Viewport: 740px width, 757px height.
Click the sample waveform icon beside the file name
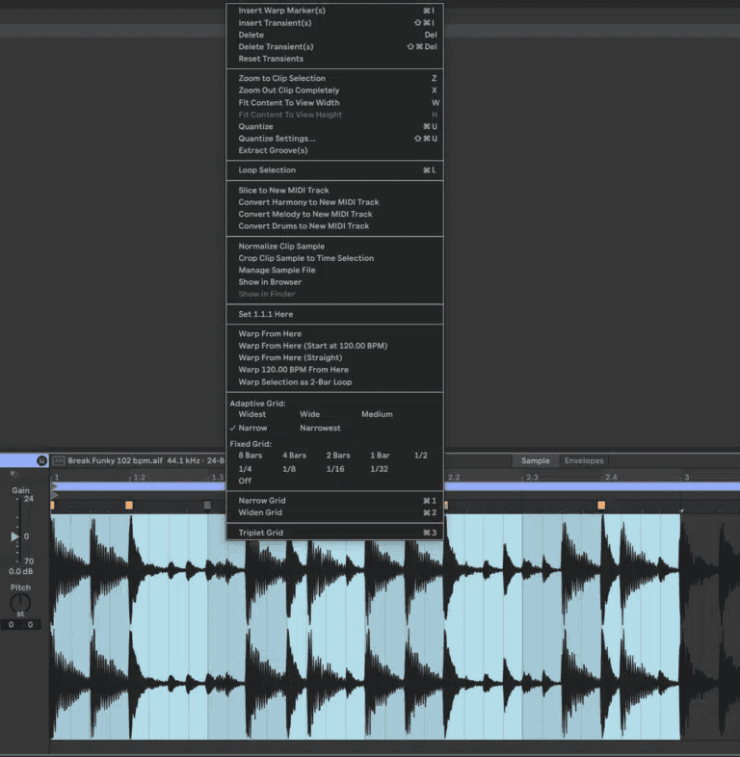[x=59, y=460]
